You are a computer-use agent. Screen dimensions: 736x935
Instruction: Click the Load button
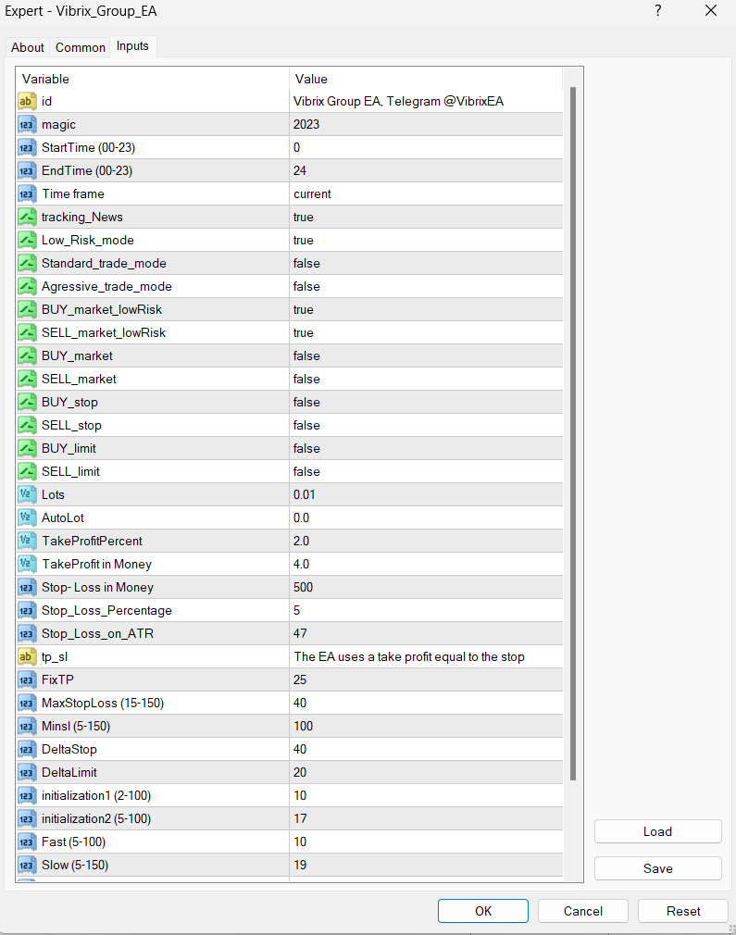click(657, 831)
